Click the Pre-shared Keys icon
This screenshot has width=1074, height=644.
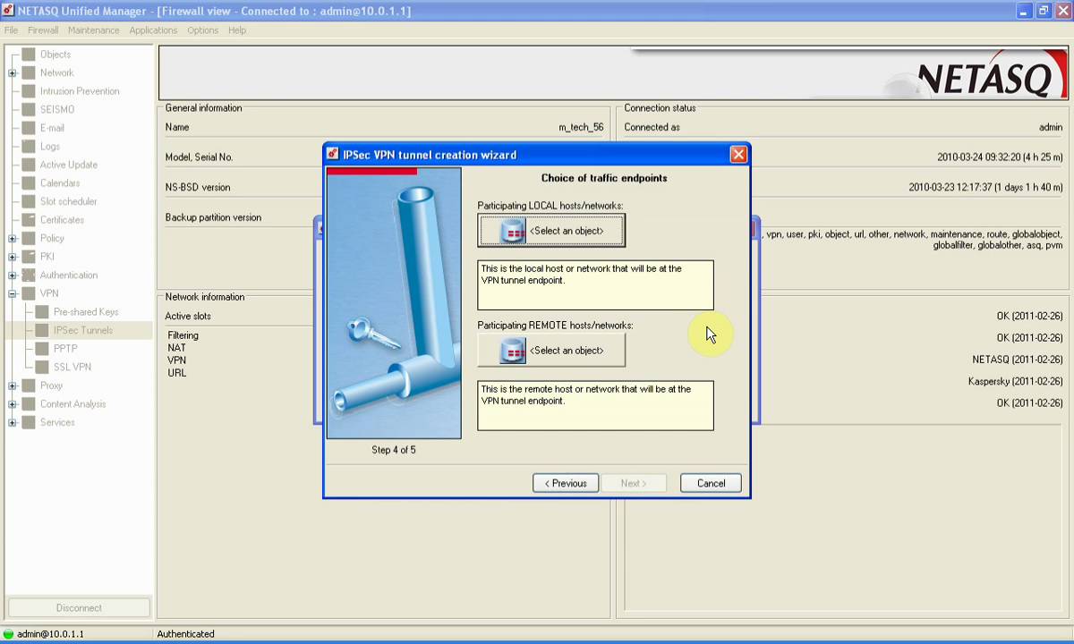pos(42,312)
